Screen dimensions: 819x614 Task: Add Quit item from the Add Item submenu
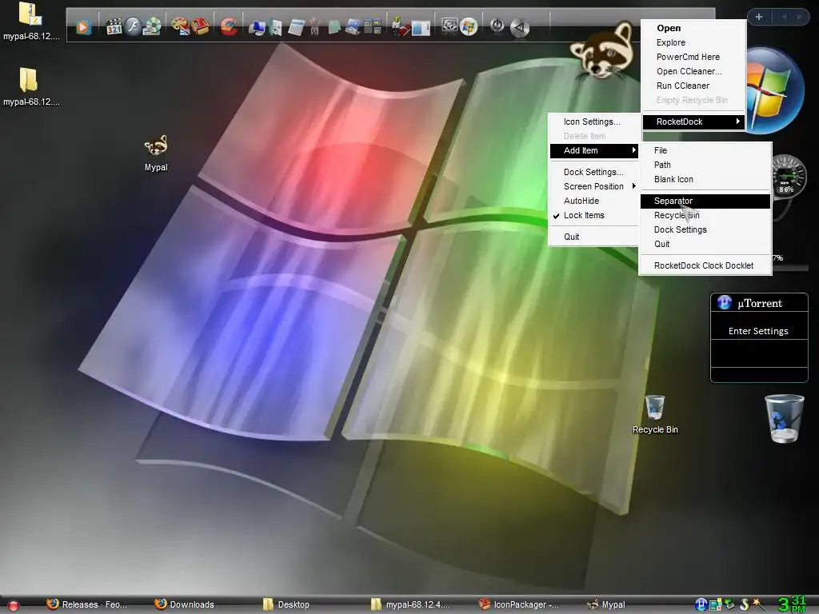(705, 244)
